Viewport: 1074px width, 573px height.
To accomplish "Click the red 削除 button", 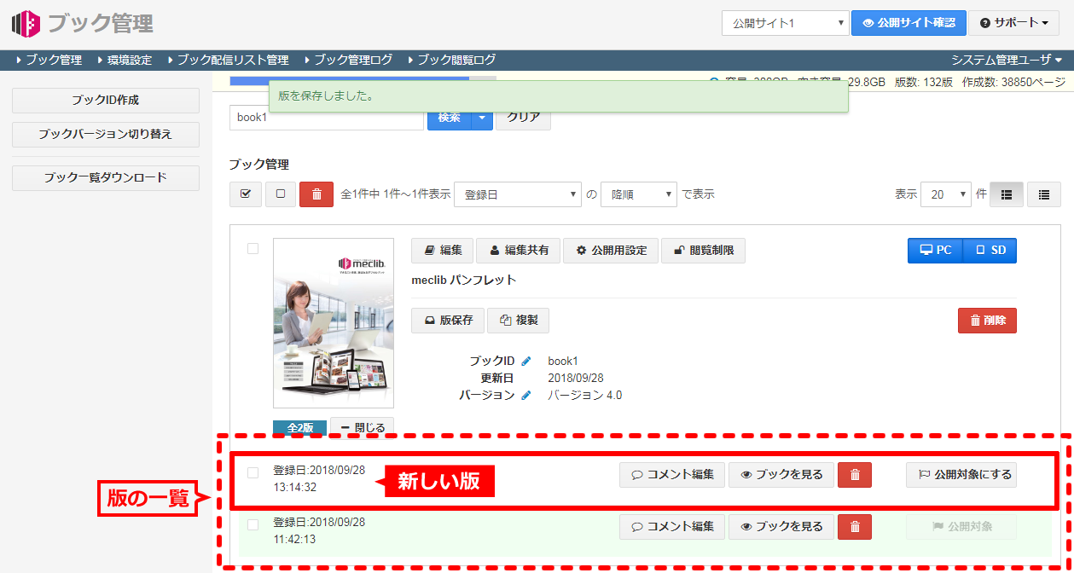I will (987, 321).
